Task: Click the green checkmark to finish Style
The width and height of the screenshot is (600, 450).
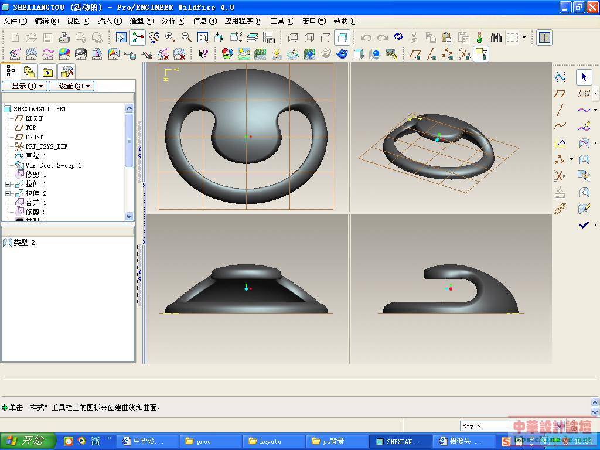Action: [583, 225]
